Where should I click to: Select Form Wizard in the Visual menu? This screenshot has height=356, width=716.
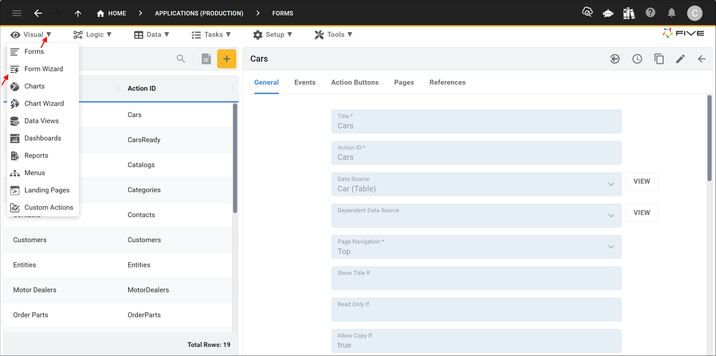43,69
